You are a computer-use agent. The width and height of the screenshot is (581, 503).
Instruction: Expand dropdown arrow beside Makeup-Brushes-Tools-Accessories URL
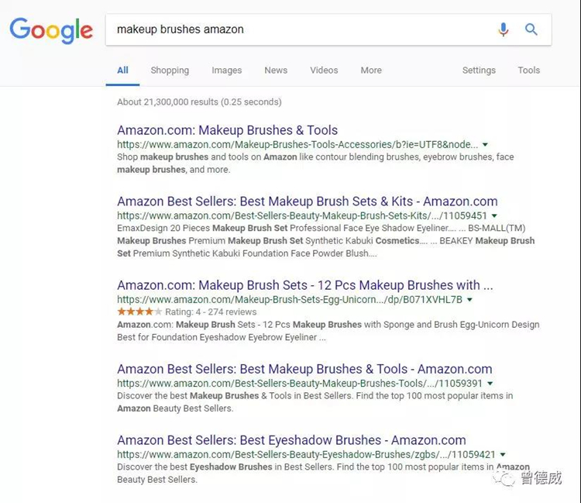tap(486, 144)
